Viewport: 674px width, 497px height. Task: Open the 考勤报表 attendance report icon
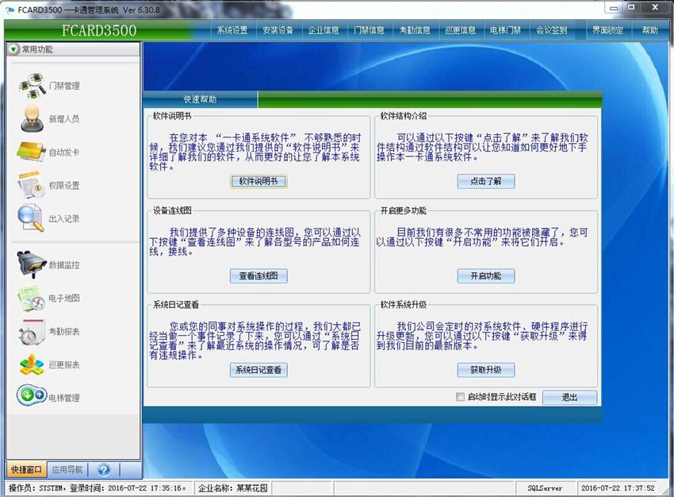pyautogui.click(x=31, y=331)
